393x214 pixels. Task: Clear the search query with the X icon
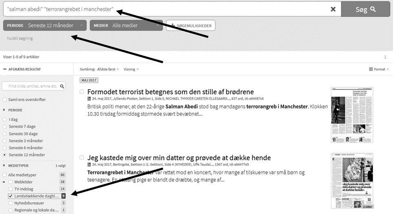coord(333,9)
